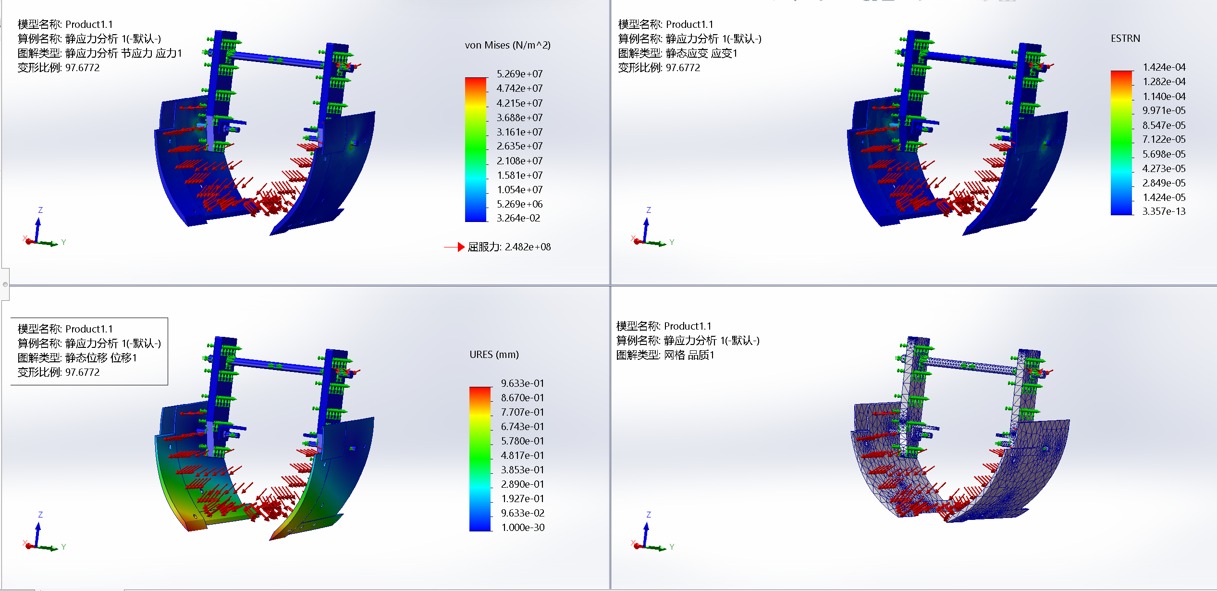Click stress legend value 3.688e+07
Viewport: 1217px width, 591px height.
click(x=519, y=118)
